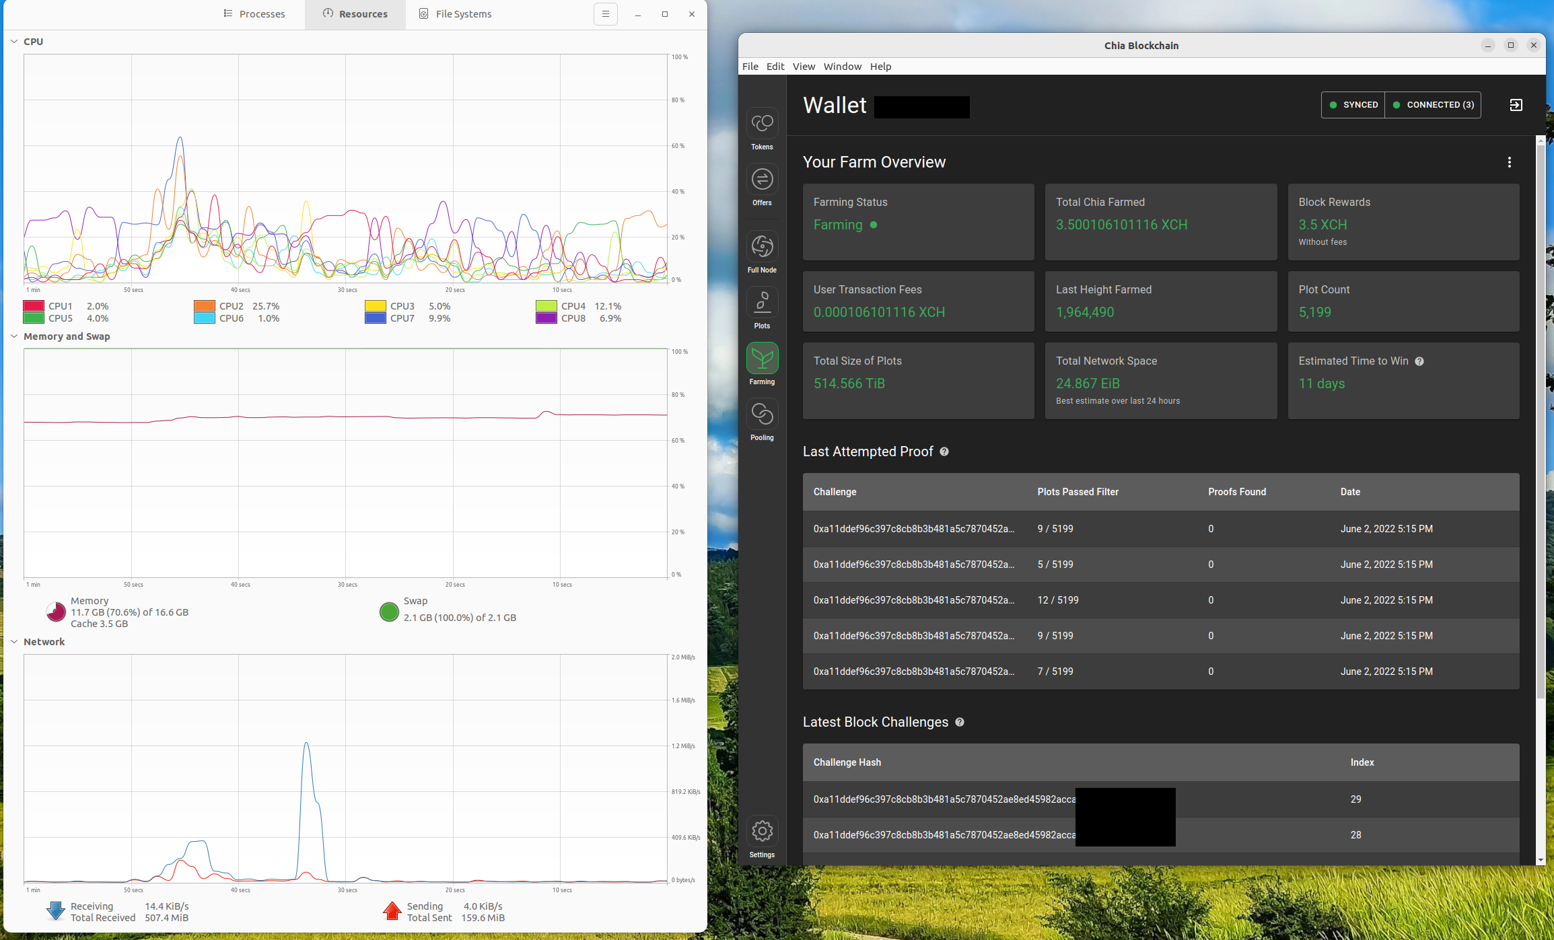Open System Monitor hamburger menu
The height and width of the screenshot is (940, 1554).
[x=605, y=14]
